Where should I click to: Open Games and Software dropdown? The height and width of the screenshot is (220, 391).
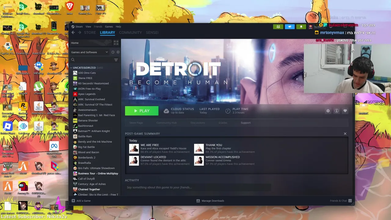click(89, 52)
